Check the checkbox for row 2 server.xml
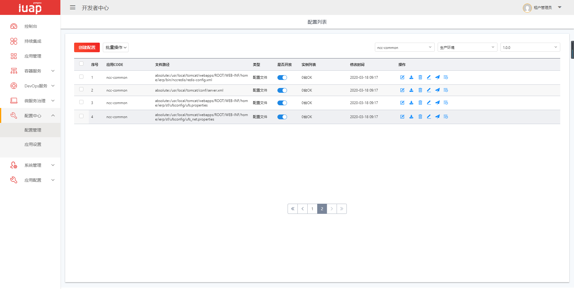Screen dimensions: 574x289 pos(81,89)
